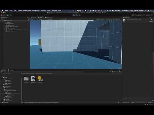Switch to the Console tab

coord(11,70)
